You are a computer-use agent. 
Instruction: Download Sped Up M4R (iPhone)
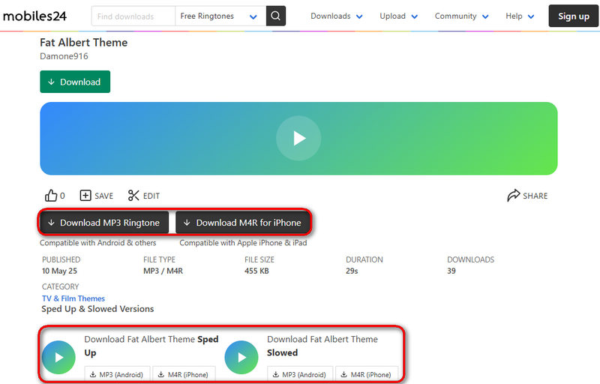(x=184, y=374)
